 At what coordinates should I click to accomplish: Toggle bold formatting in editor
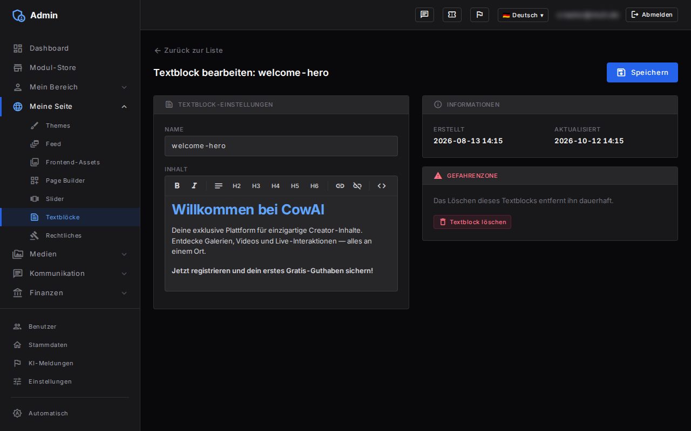click(x=177, y=186)
